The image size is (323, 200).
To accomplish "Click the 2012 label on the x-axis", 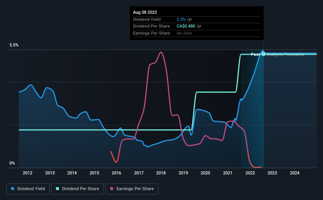I will click(28, 173).
